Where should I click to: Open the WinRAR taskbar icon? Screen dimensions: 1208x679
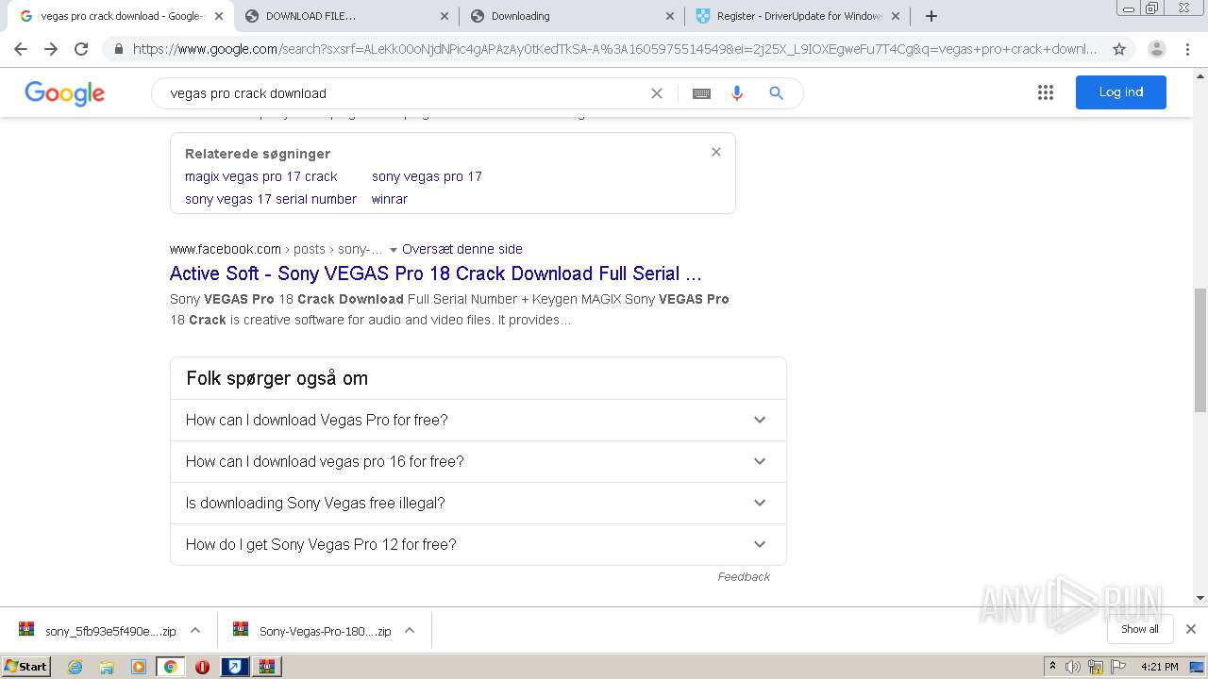tap(266, 667)
